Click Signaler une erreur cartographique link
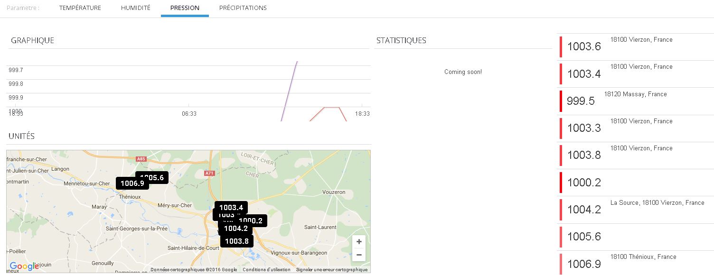 click(x=331, y=270)
